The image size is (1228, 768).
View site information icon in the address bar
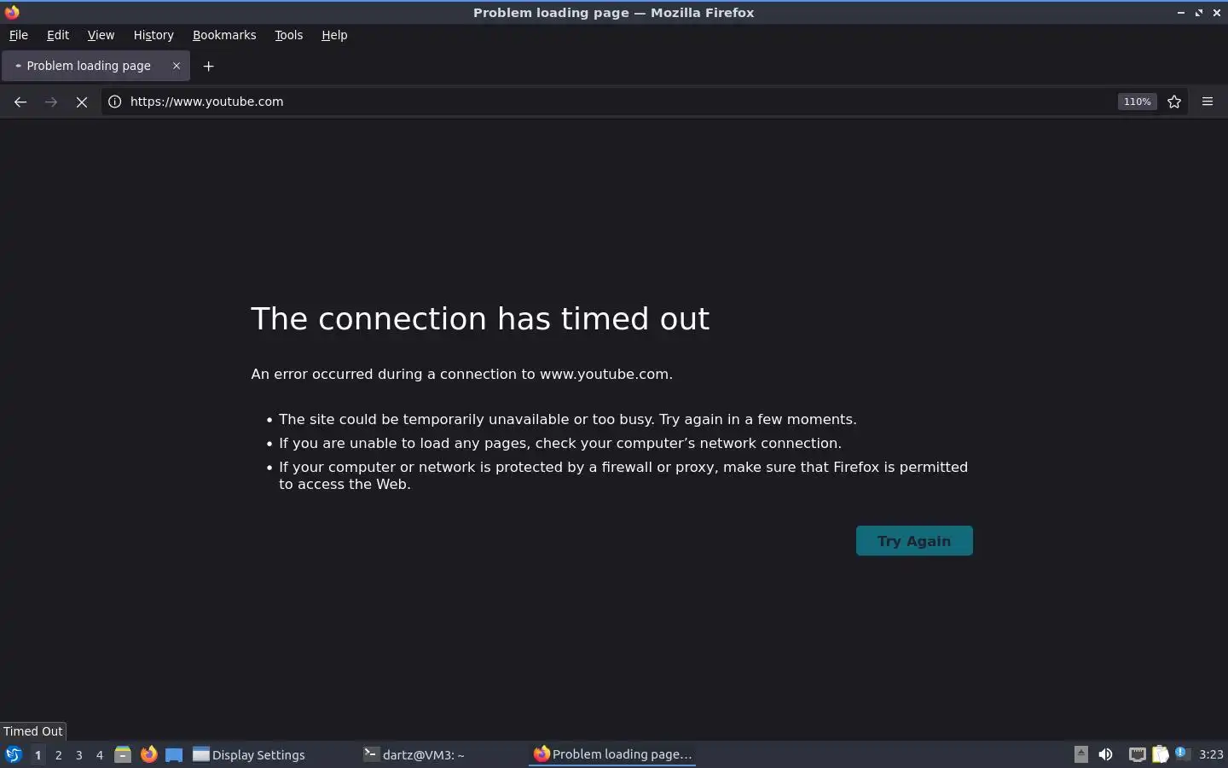114,102
